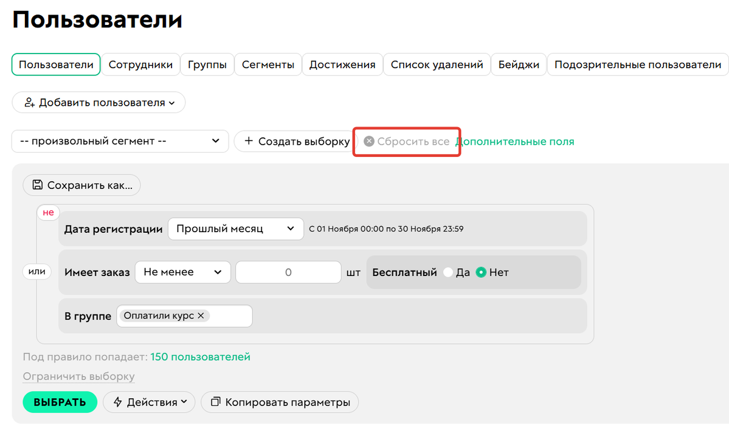
Task: Toggle the 'или' condition connector
Action: pos(36,271)
